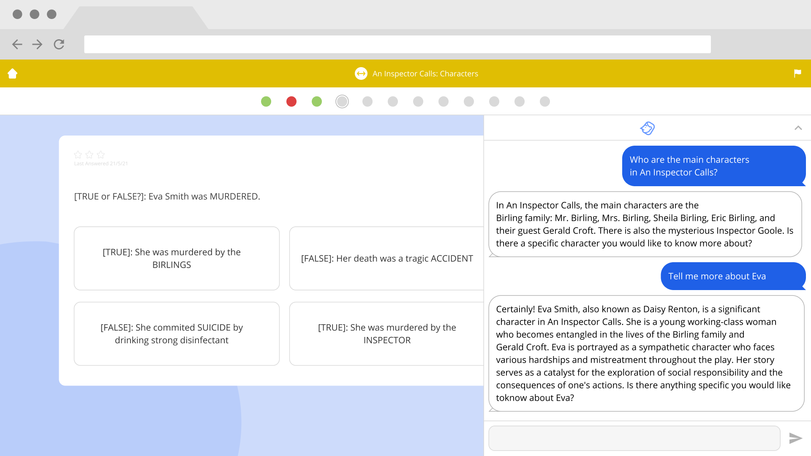Choose answer 'commited SUICIDE by drinking disinfectant'
Screen dimensions: 811x456
pyautogui.click(x=177, y=334)
